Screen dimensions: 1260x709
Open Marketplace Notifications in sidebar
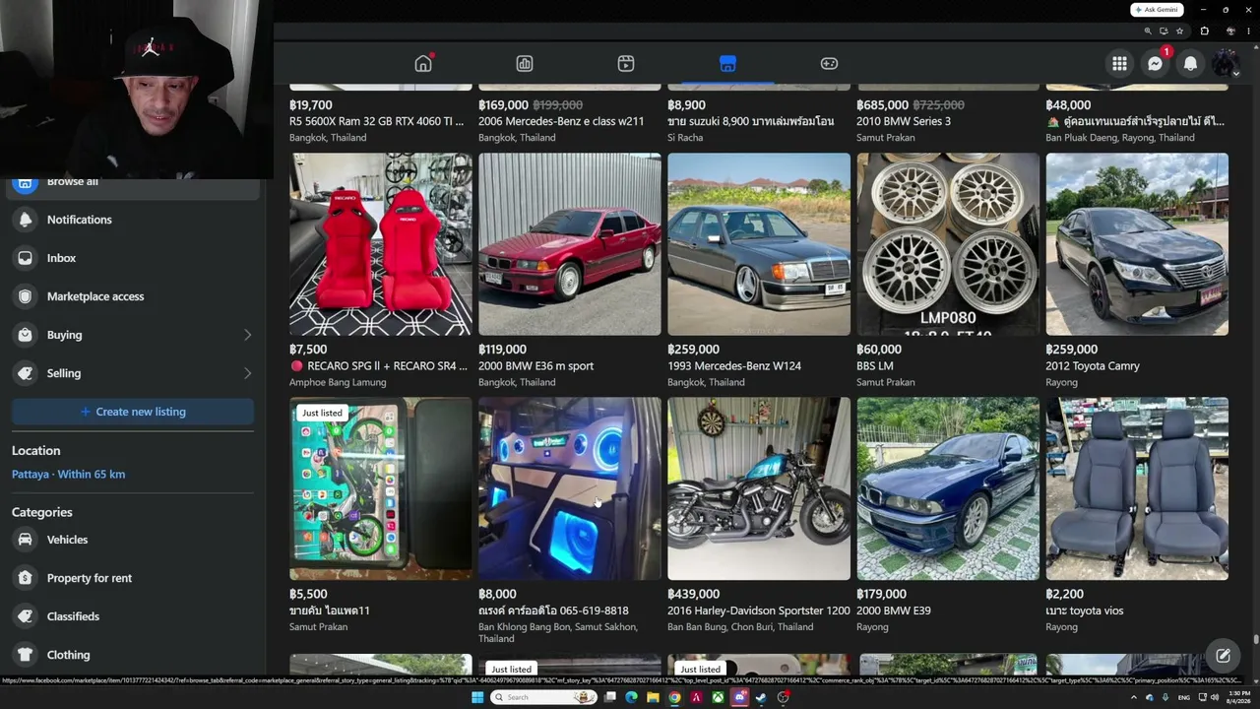(133, 220)
